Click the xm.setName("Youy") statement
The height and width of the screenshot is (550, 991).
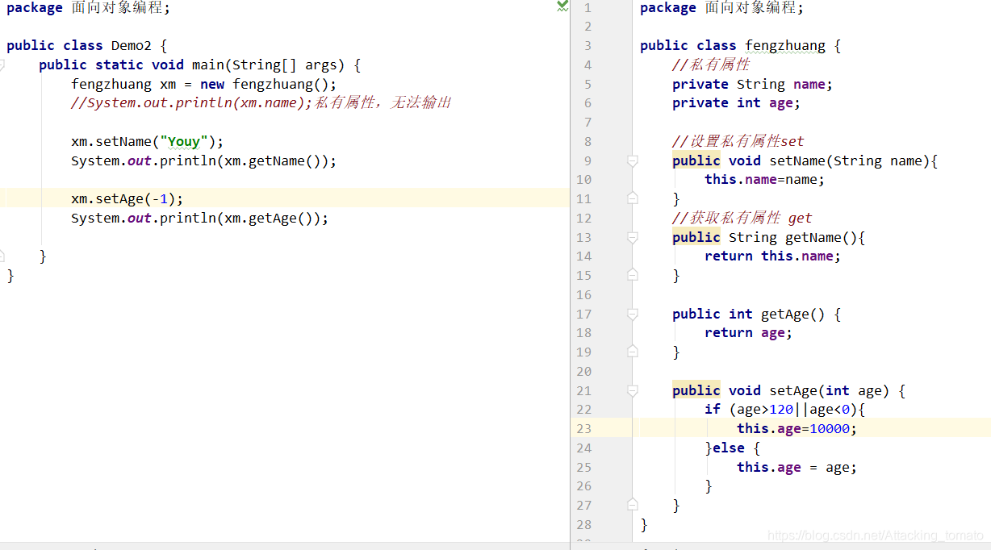tap(147, 142)
